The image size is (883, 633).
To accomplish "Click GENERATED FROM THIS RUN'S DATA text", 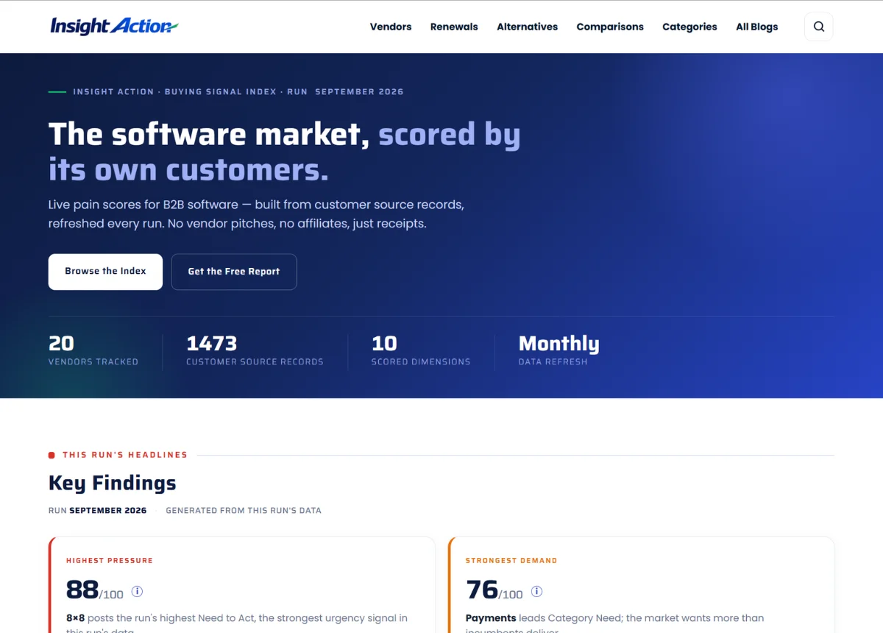I will pyautogui.click(x=244, y=510).
